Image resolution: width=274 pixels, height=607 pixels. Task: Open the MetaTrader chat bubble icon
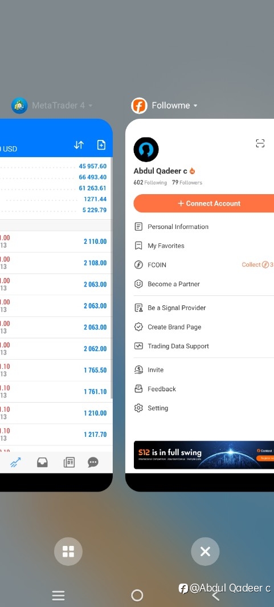click(x=93, y=462)
